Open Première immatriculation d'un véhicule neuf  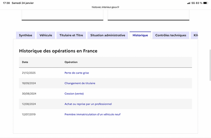pyautogui.click(x=92, y=114)
